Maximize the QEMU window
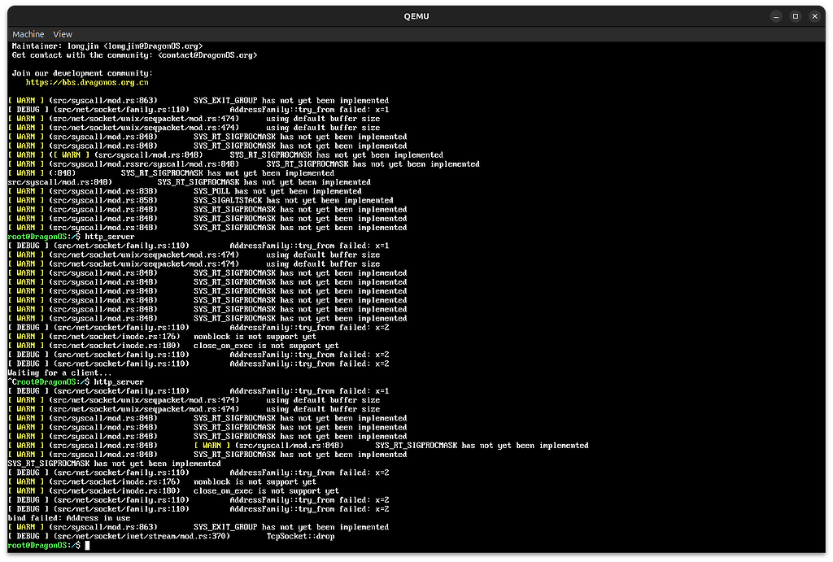Viewport: 833px width, 562px height. pyautogui.click(x=795, y=16)
